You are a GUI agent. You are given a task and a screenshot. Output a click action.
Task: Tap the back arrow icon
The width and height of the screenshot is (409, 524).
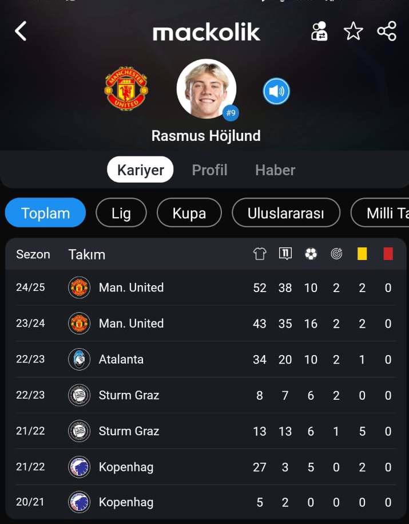pos(21,31)
